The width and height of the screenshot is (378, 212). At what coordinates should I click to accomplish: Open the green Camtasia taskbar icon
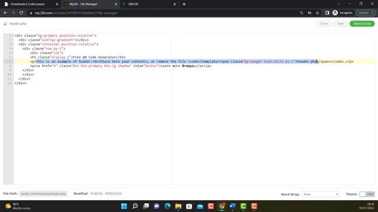click(x=243, y=206)
